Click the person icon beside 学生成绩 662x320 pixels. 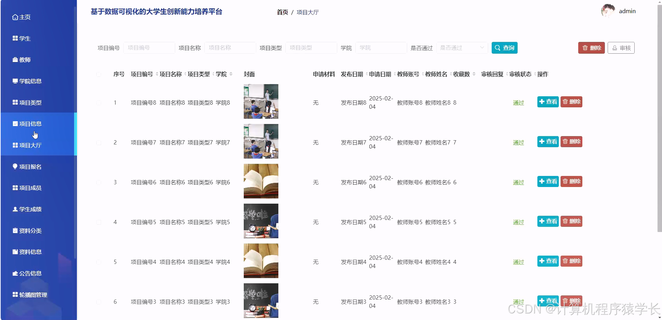(x=15, y=209)
